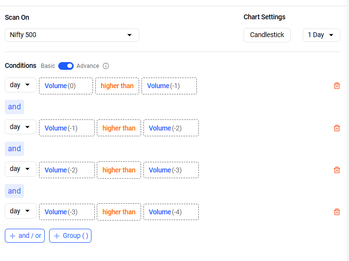Add a new Group ( ) condition
Viewport: 349px width, 261px height.
point(70,235)
